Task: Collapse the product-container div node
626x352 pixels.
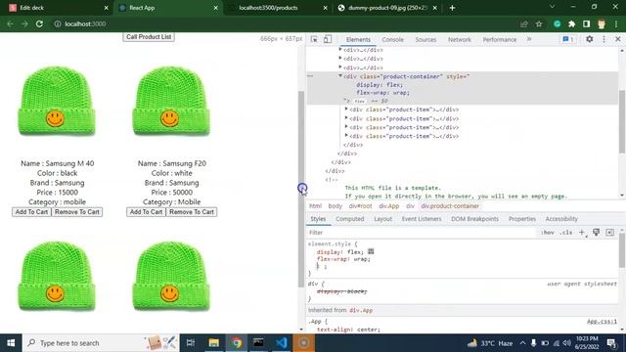Action: click(340, 76)
